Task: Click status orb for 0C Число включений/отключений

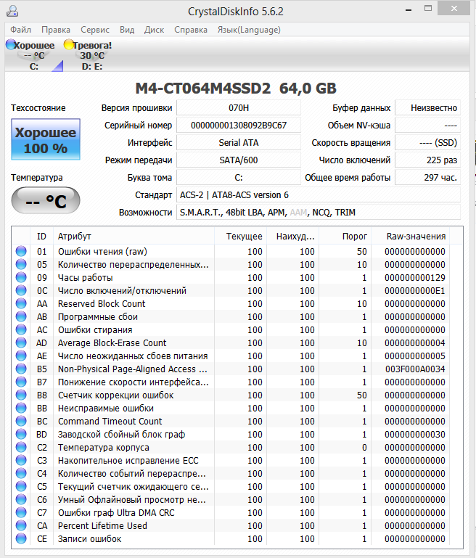Action: point(21,290)
